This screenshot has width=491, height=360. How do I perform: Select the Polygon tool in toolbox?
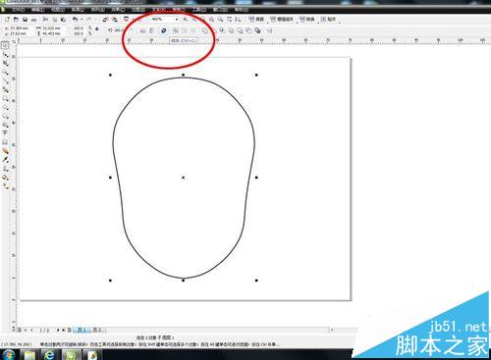tap(5, 116)
